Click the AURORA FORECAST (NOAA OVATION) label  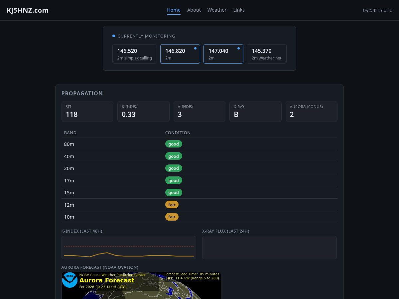click(100, 267)
